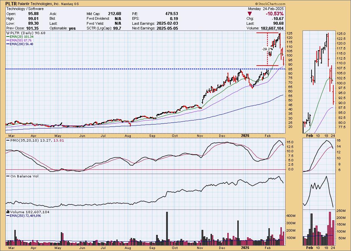Select the SCTR (LrgCap) value 99.7
Viewport: 351px width, 251px height.
pos(117,28)
